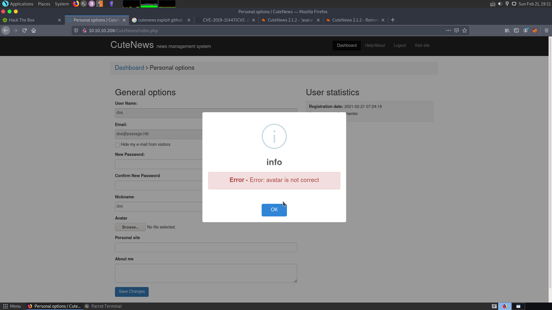Click the Dashboard breadcrumb link
The height and width of the screenshot is (310, 552).
(x=129, y=68)
